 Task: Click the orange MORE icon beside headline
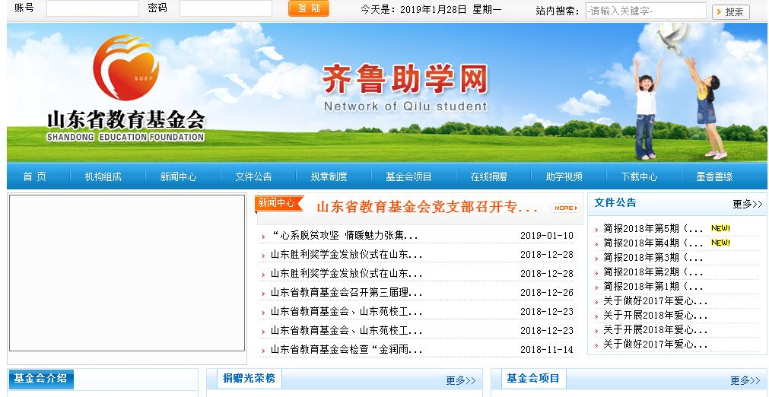(x=565, y=208)
